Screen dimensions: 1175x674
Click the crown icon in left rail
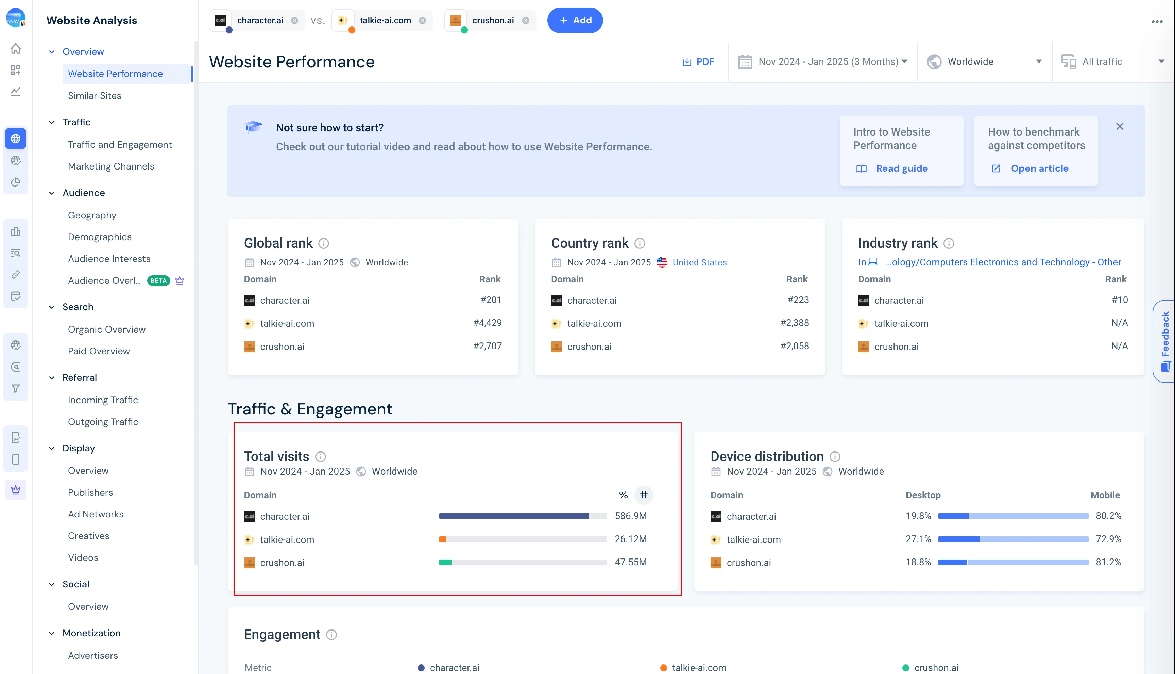16,490
